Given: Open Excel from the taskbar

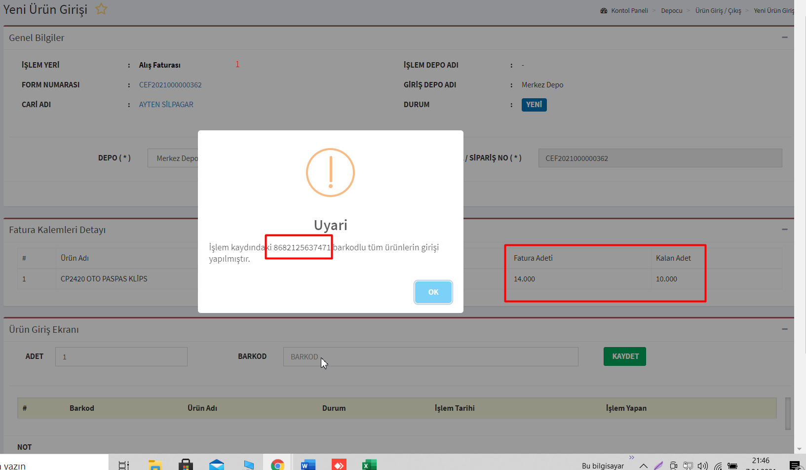Looking at the screenshot, I should click(369, 465).
